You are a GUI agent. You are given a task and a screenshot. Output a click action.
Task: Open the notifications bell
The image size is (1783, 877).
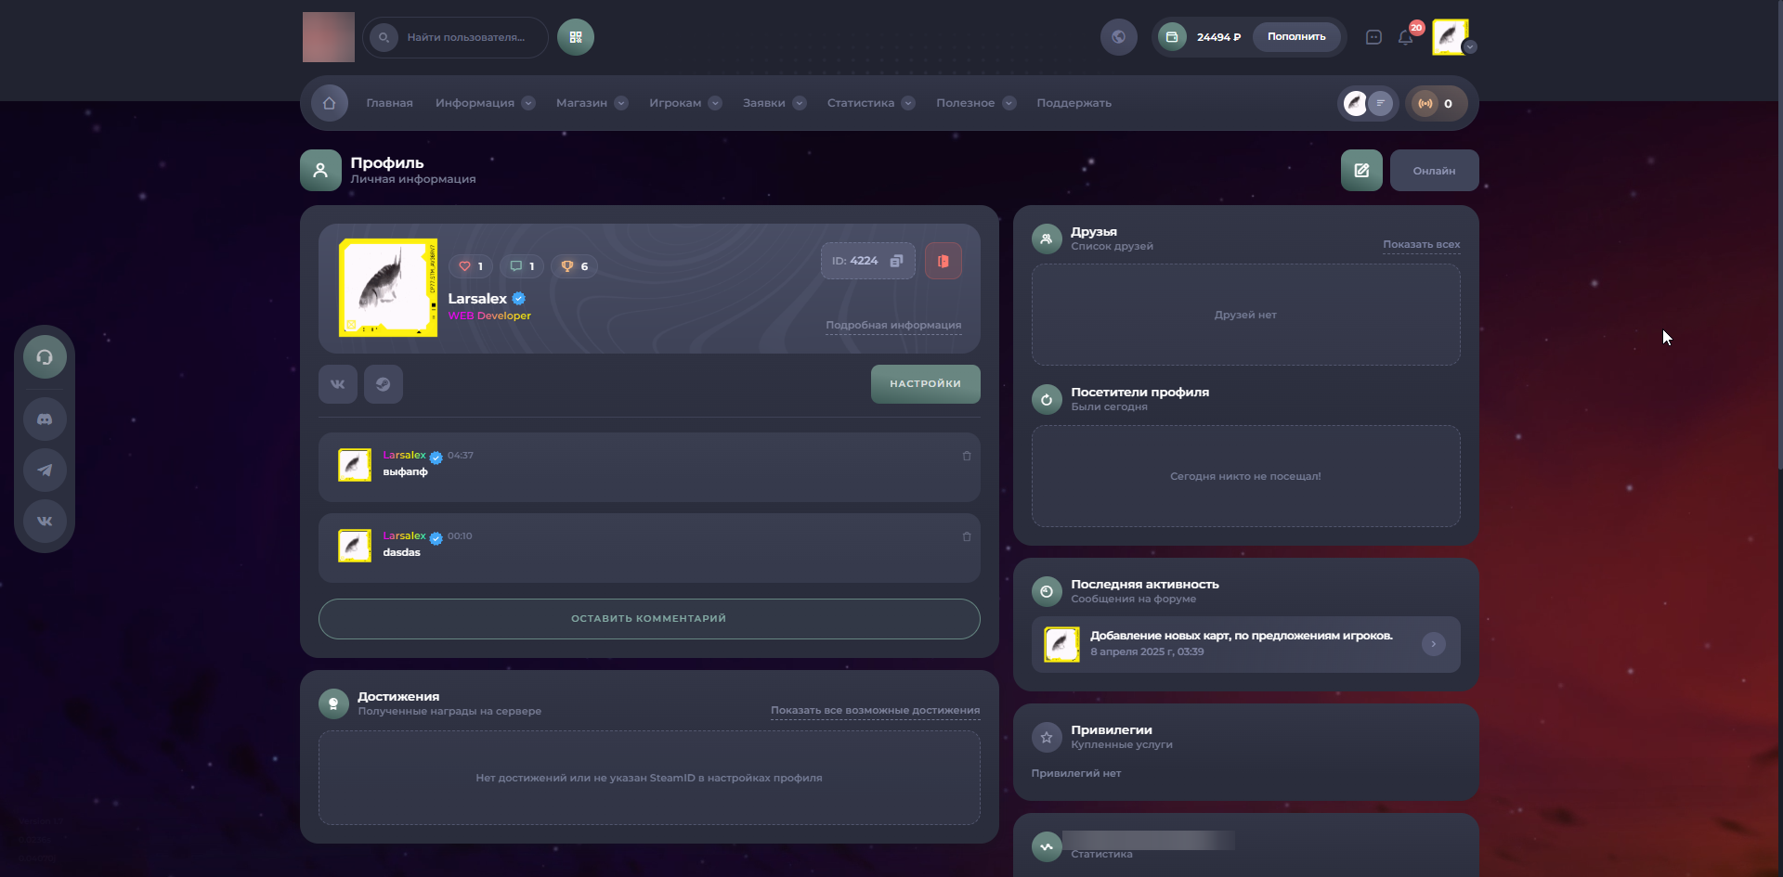tap(1405, 38)
